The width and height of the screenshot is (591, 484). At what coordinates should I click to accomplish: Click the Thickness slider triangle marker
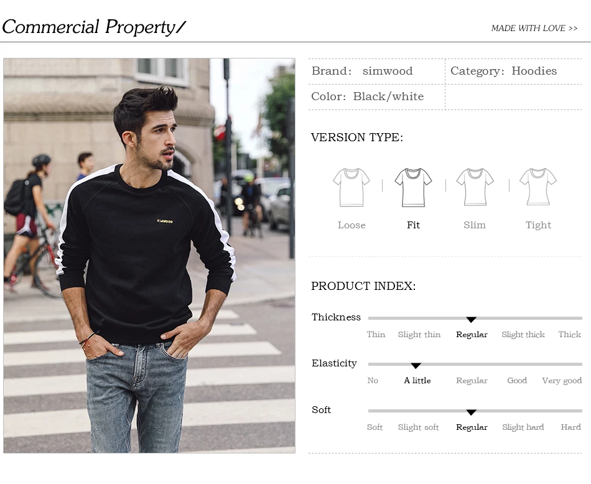click(471, 320)
